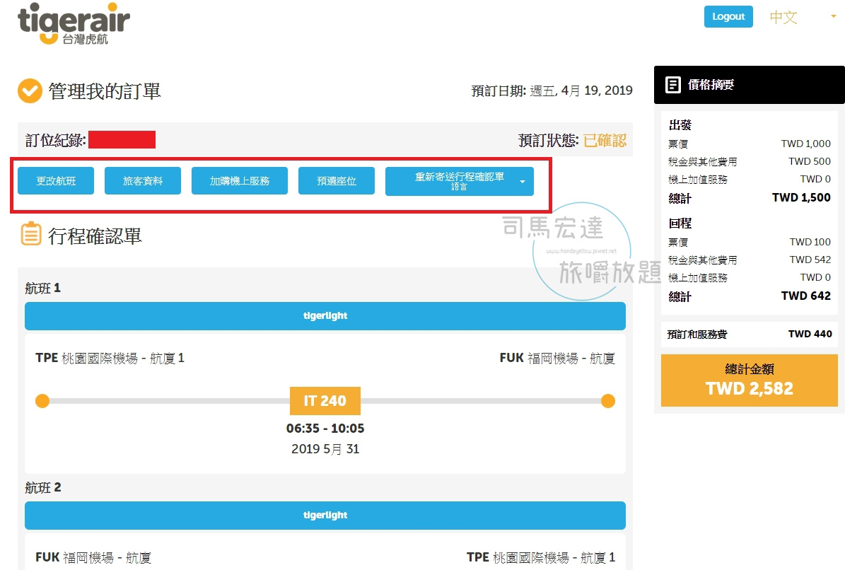Click the Logout button
Viewport: 845px width, 570px height.
click(728, 17)
